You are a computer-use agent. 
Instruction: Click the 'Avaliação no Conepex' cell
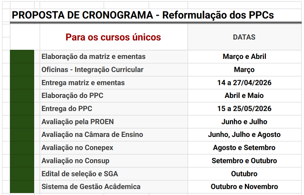[77, 148]
